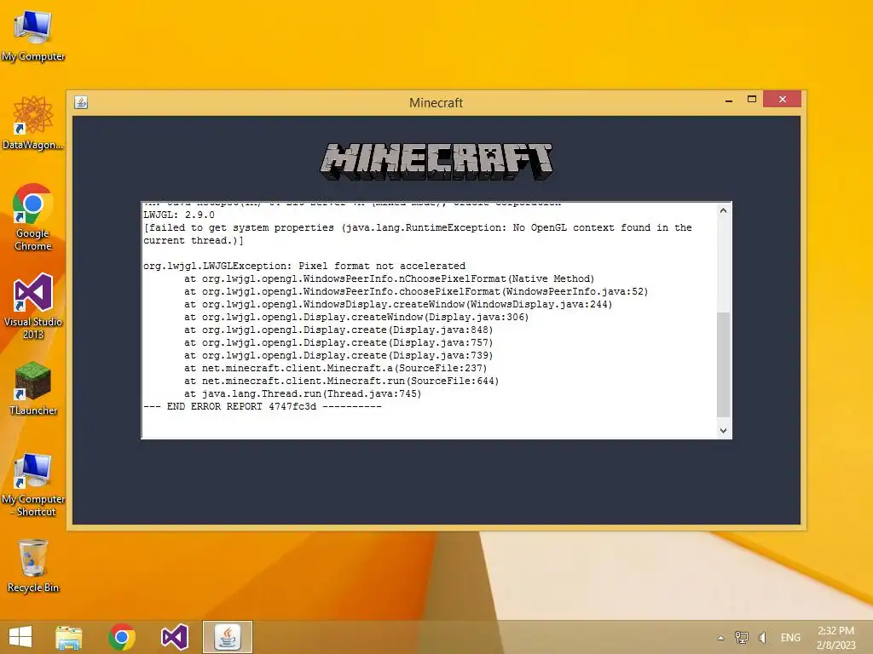Click the Java icon in Minecraft title bar
Screen dimensions: 873x654
pos(81,102)
